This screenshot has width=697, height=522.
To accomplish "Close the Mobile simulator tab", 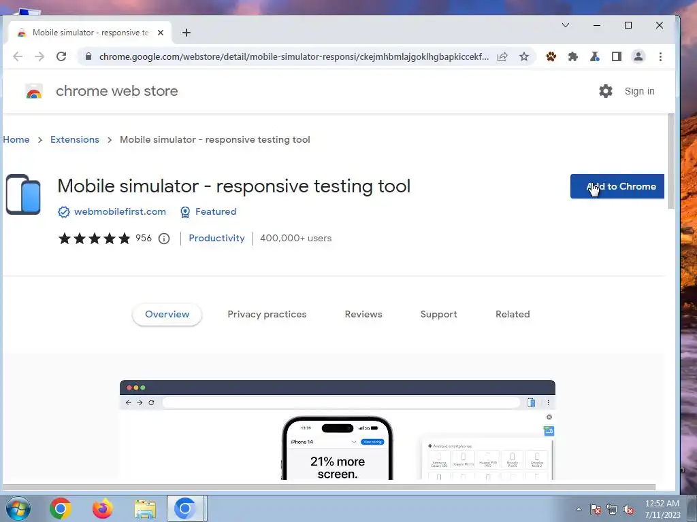I will 161,33.
